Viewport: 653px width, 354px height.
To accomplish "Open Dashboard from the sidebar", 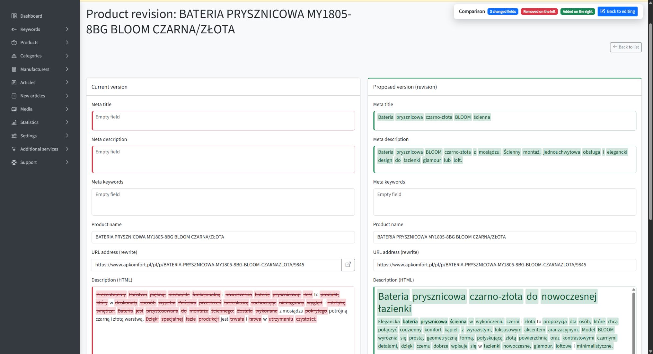I will coord(40,16).
